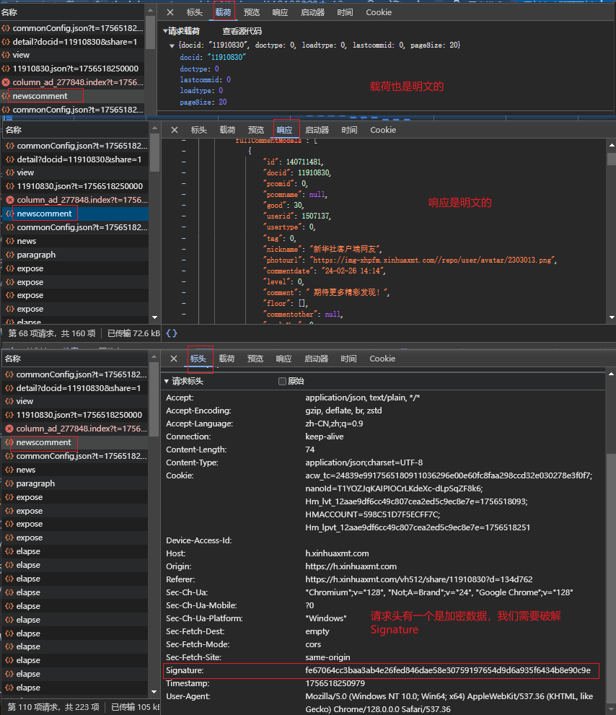Click the headers pane scroll-up arrow

(611, 374)
